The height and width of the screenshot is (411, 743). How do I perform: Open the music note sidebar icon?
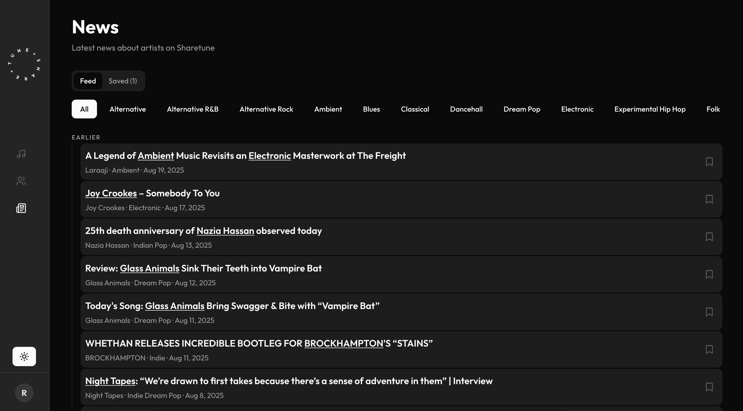tap(21, 154)
